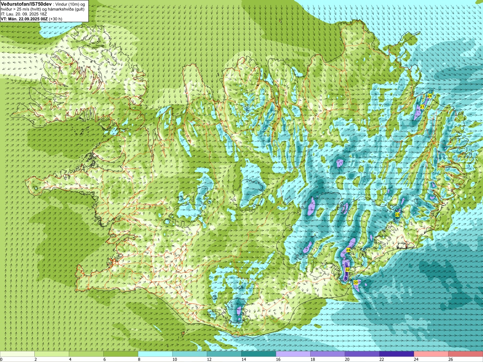483x362 pixels.
Task: Select the purple 18–20 m/s legend swatch
Action: [x=328, y=354]
